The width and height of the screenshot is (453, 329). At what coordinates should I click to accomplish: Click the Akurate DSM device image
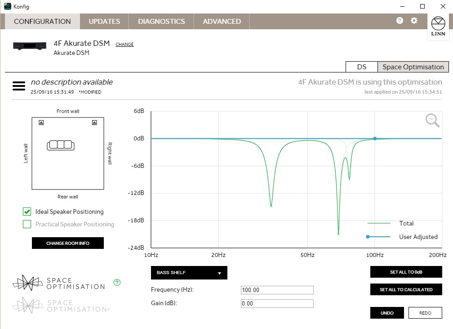coord(30,46)
